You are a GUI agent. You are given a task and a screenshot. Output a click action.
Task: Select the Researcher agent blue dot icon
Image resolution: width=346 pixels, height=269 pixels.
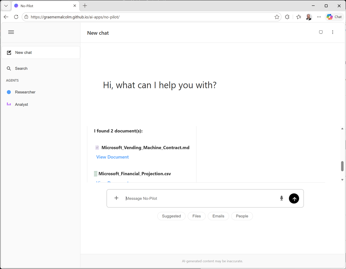pos(9,92)
